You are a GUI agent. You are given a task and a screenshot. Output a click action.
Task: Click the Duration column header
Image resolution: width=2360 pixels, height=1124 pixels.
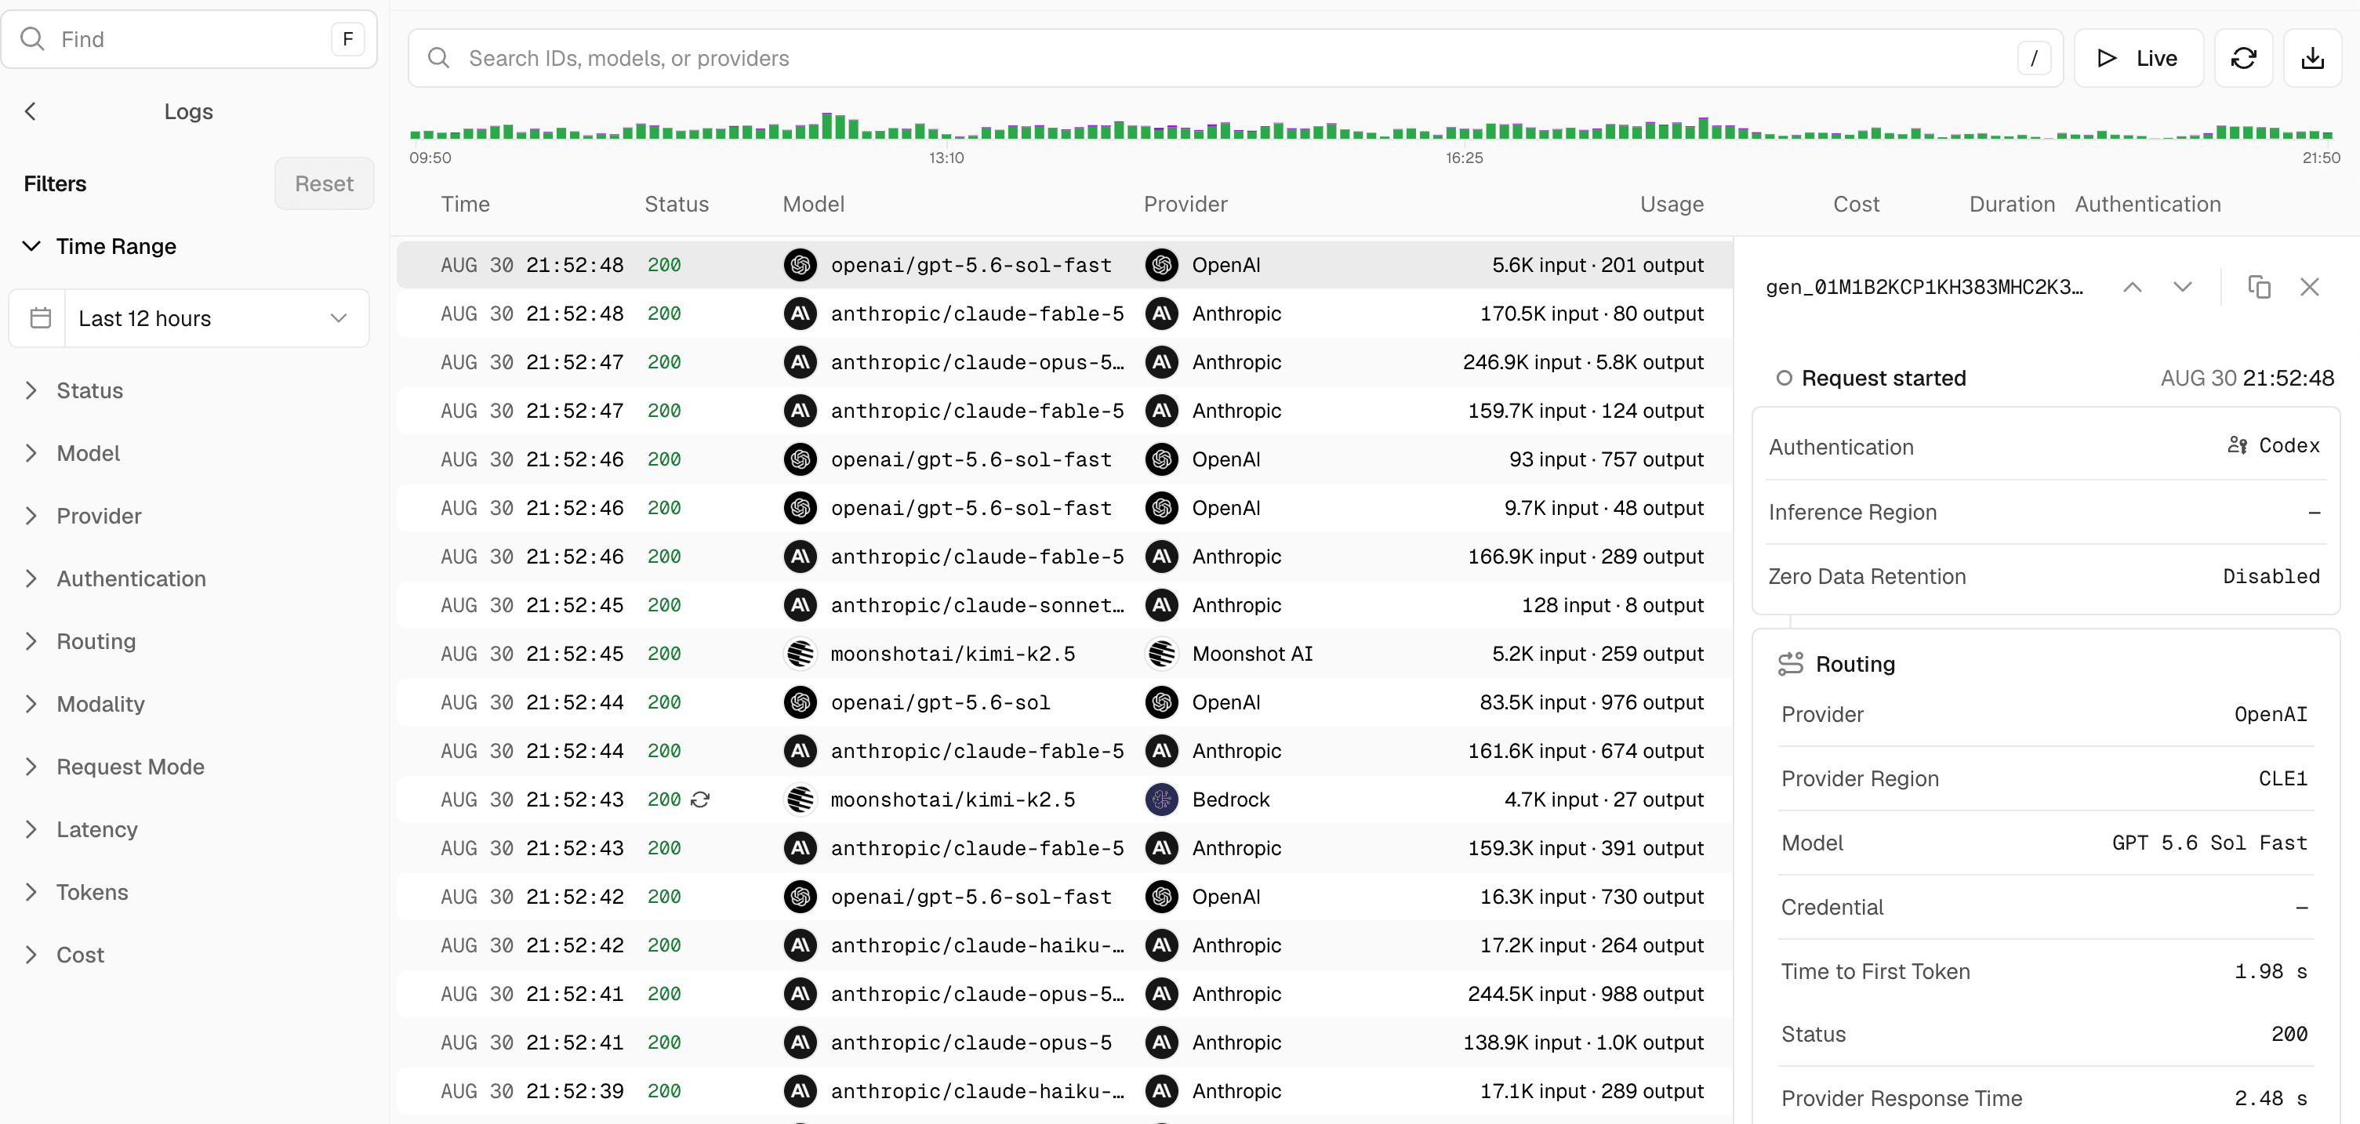pyautogui.click(x=2012, y=205)
